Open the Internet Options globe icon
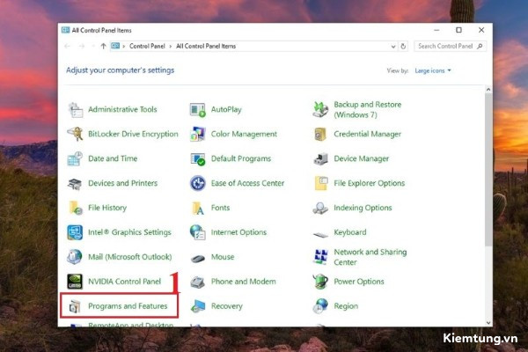The height and width of the screenshot is (352, 528). pyautogui.click(x=198, y=232)
